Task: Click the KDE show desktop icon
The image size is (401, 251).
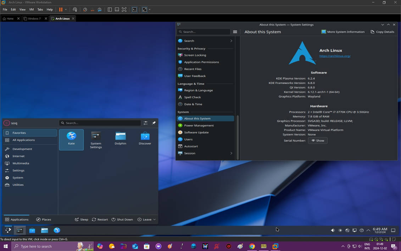Action: tap(393, 230)
